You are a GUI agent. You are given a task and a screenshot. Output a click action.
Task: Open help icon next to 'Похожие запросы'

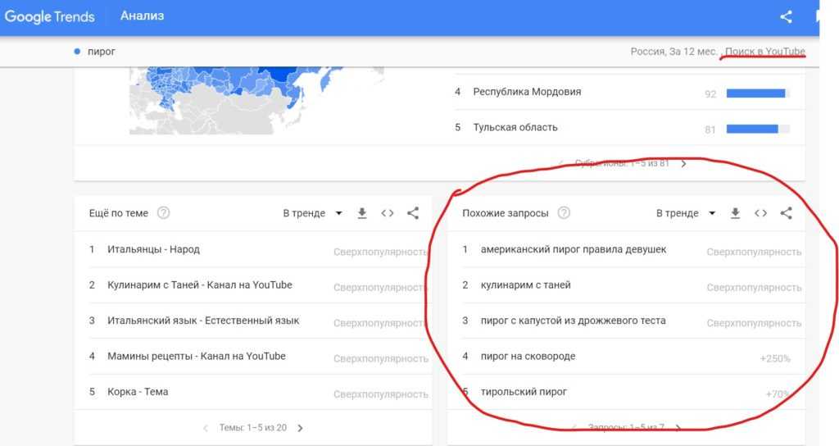pyautogui.click(x=564, y=213)
